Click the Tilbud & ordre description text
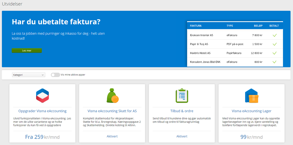Screen dimensions: 293x145 182,120
